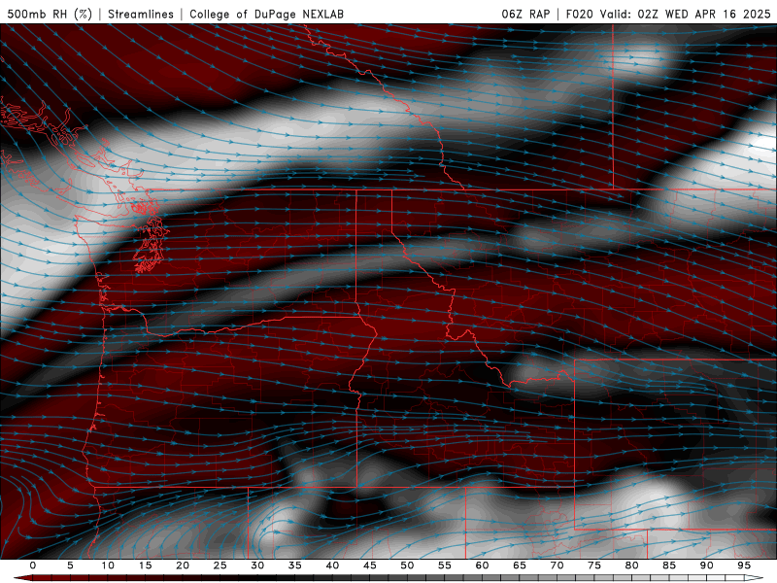Click the colorbar label "20"

[183, 566]
